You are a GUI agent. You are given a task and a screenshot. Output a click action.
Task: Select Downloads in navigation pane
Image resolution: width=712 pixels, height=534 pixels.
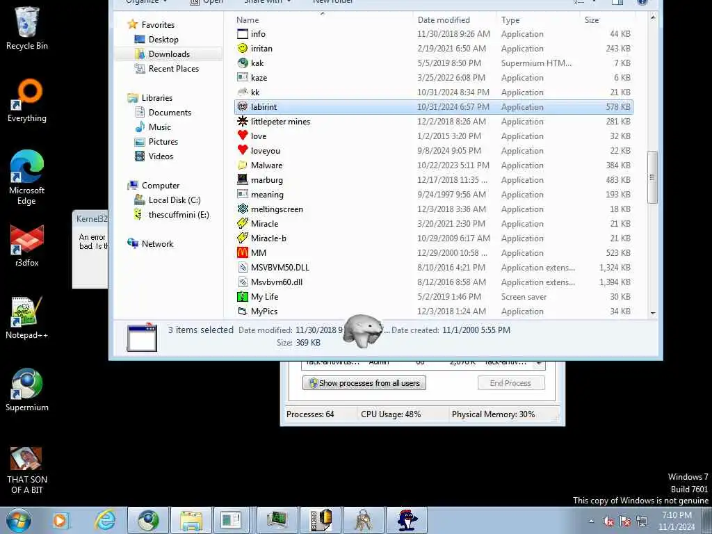(x=169, y=54)
